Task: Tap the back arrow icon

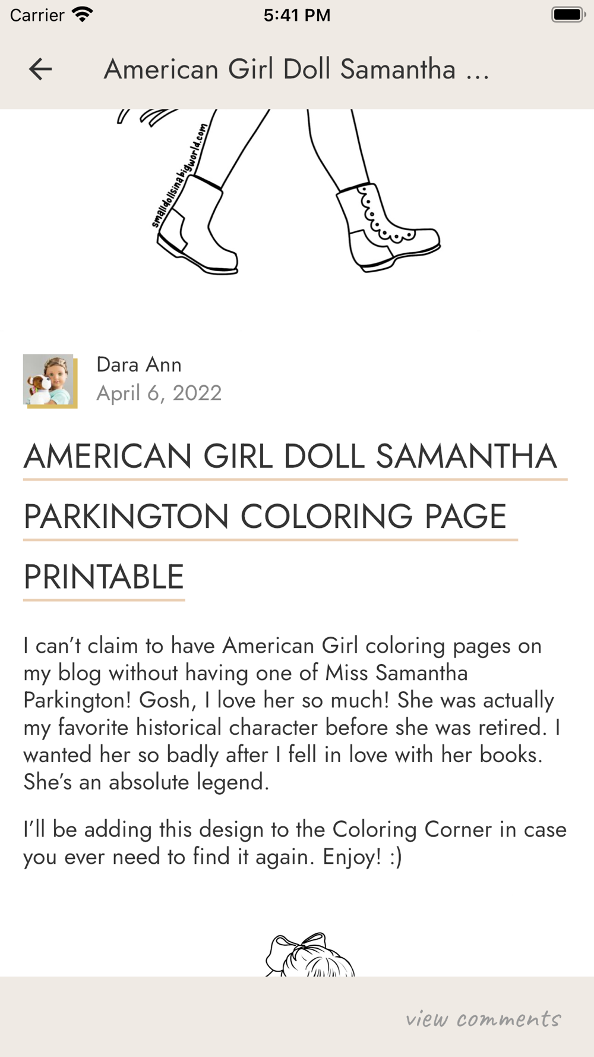Action: coord(40,70)
